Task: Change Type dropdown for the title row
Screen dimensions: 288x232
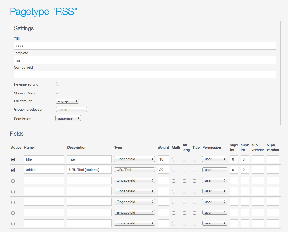Action: (x=134, y=159)
